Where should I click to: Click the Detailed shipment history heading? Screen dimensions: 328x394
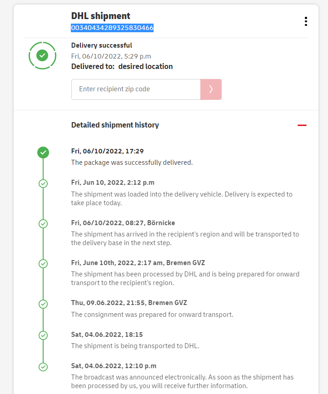(x=115, y=125)
